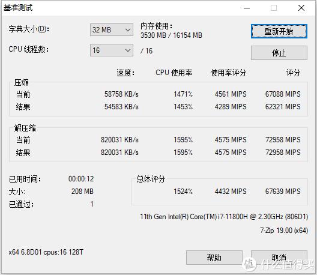Select the memory usage 3530 MB / 16154 MB text
The image size is (317, 275).
click(171, 35)
